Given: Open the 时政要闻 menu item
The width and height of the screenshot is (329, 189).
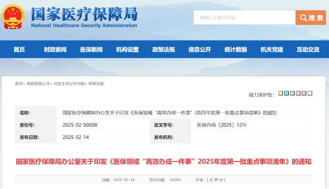Looking at the screenshot, I should coord(55,50).
